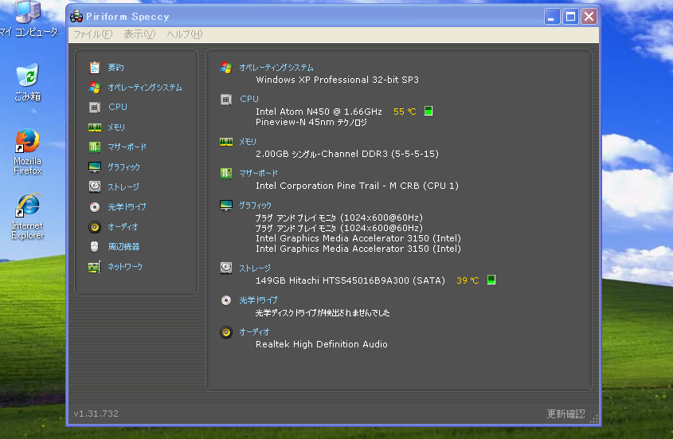Screen dimensions: 673x439
Task: Select the Mozilla Firefox desktop shortcut
Action: pos(27,151)
